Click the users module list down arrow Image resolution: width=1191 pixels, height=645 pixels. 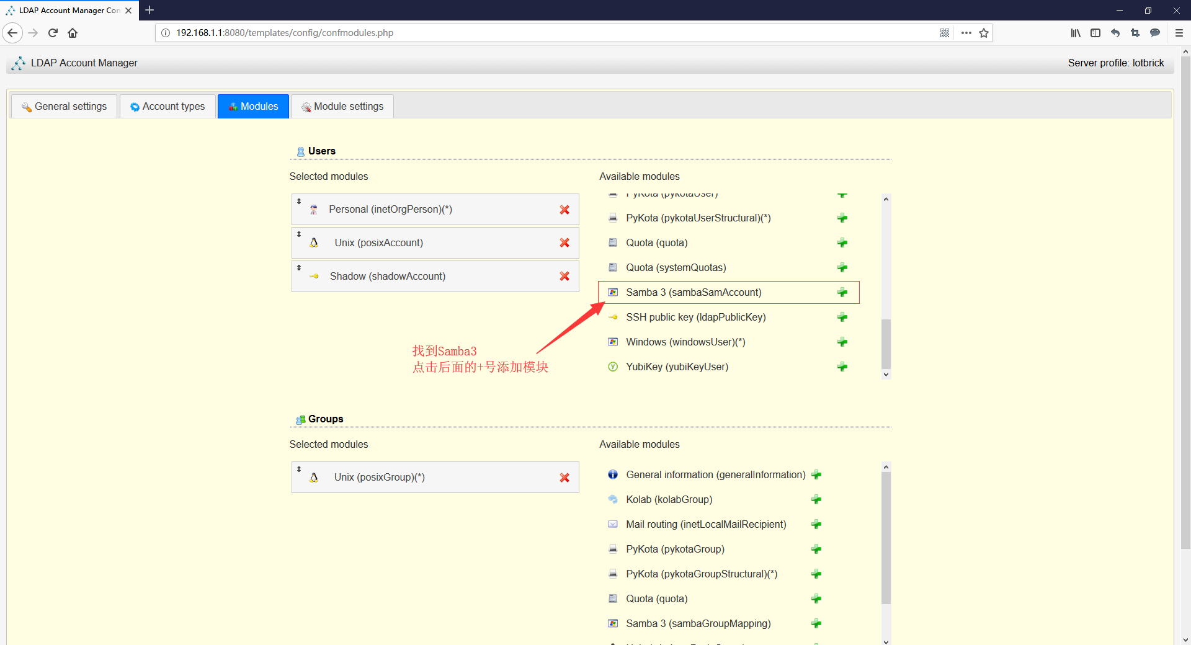pyautogui.click(x=886, y=375)
